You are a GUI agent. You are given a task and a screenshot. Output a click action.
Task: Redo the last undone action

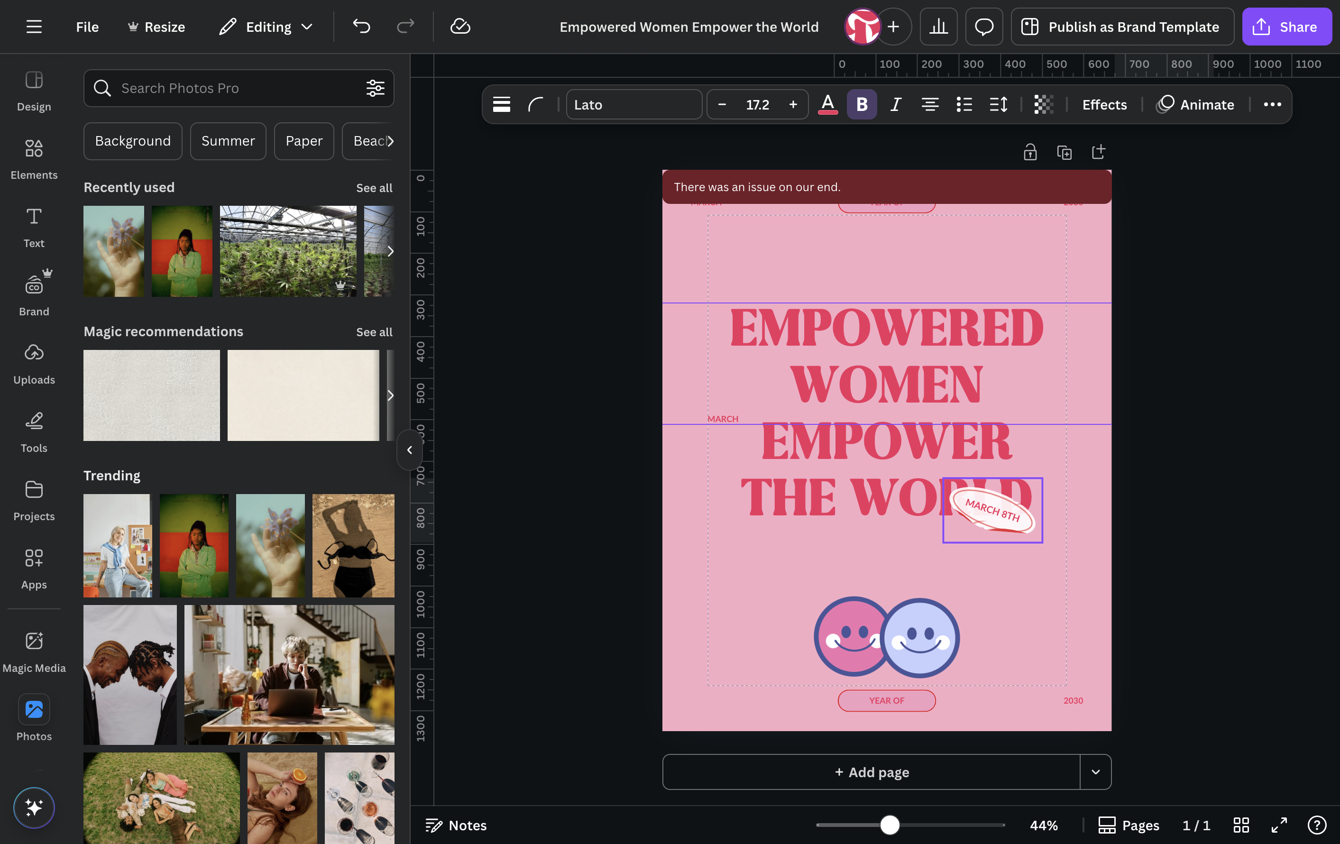tap(405, 26)
